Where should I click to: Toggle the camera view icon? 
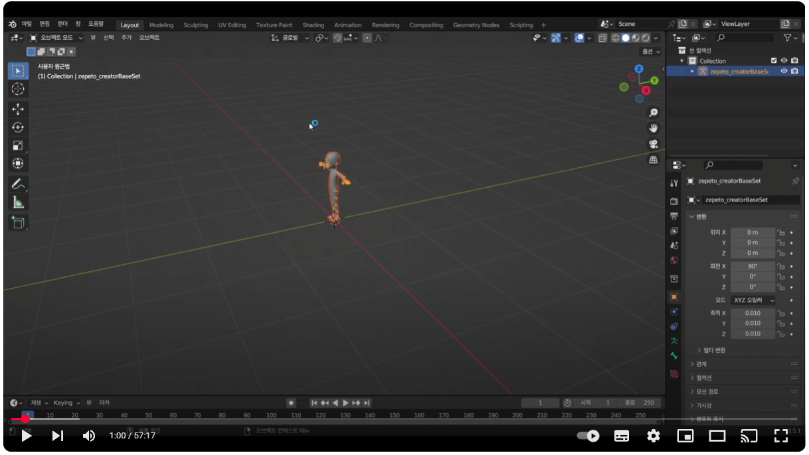[654, 144]
